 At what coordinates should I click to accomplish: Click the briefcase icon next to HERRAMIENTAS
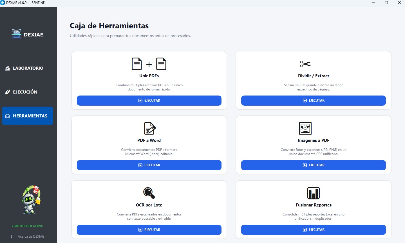tap(7, 116)
